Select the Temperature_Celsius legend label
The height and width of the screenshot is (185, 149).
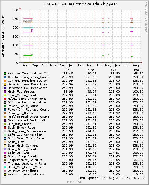[x=25, y=160]
